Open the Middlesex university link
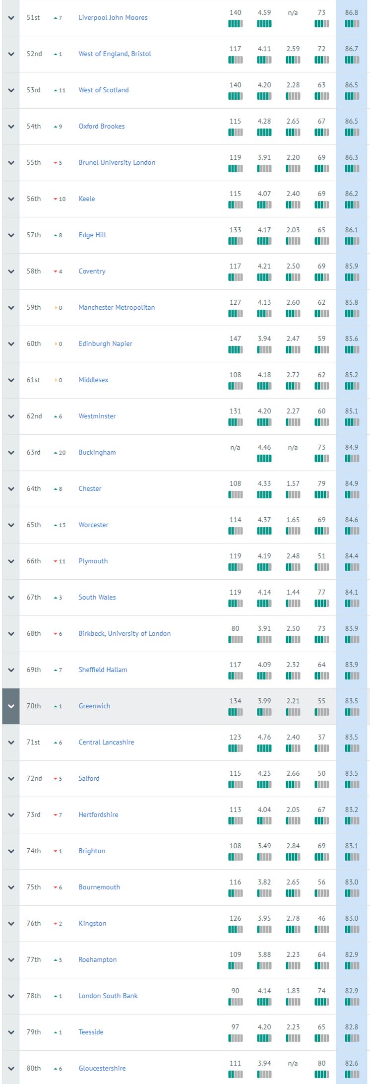Viewport: 370px width, 1084px height. [93, 380]
